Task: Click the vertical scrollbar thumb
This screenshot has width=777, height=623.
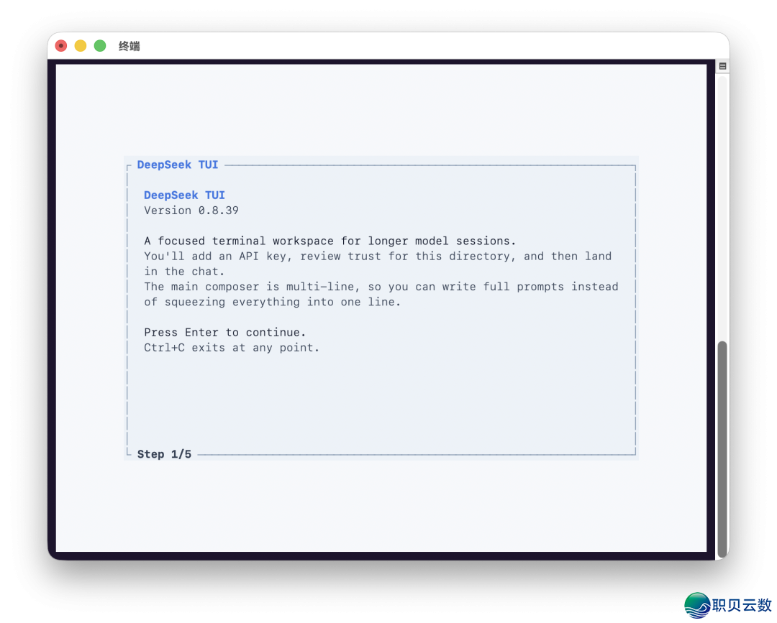Action: point(722,449)
